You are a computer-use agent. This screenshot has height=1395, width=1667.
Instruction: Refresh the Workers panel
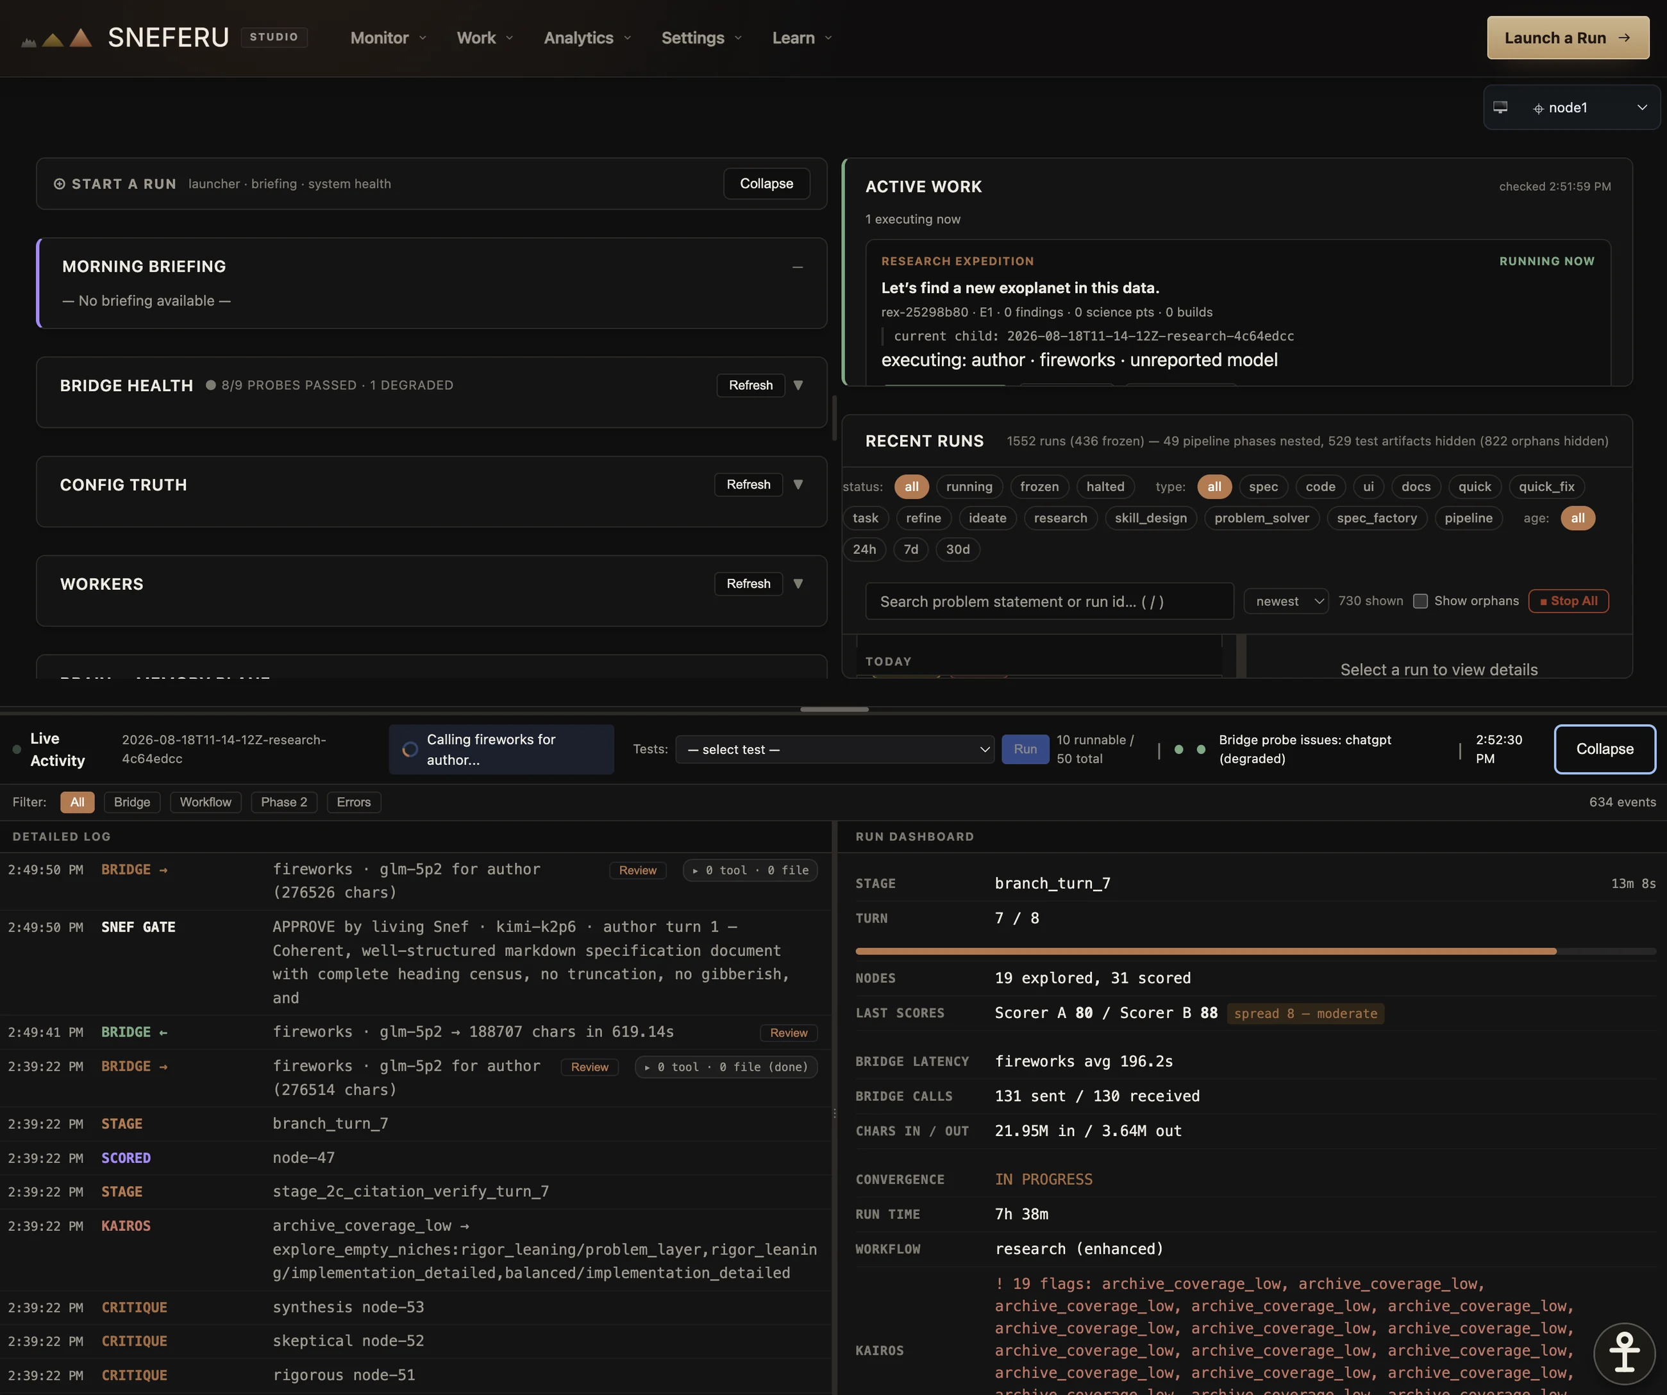748,583
